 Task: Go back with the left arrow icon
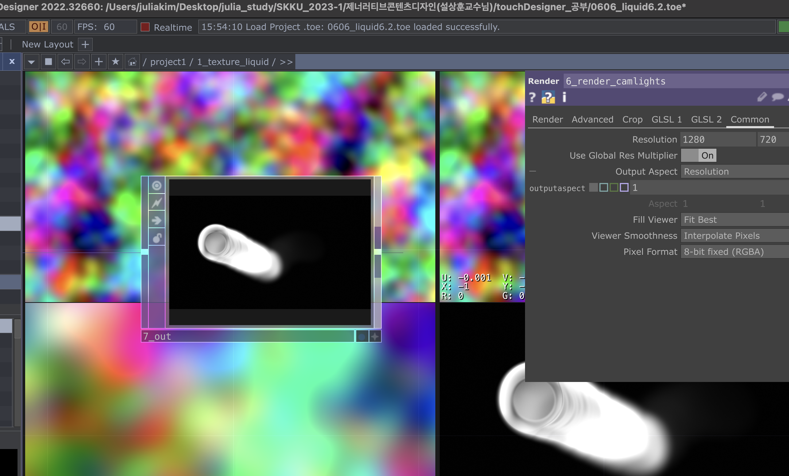pos(65,62)
